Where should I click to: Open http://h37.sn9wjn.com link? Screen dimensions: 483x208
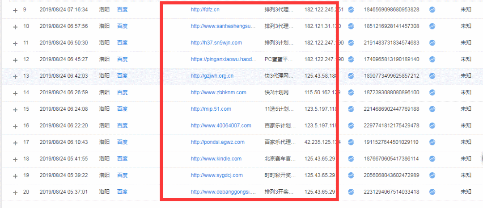pyautogui.click(x=216, y=43)
